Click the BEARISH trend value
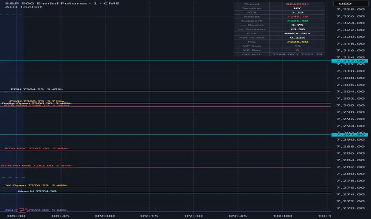The height and width of the screenshot is (219, 371). click(x=297, y=4)
